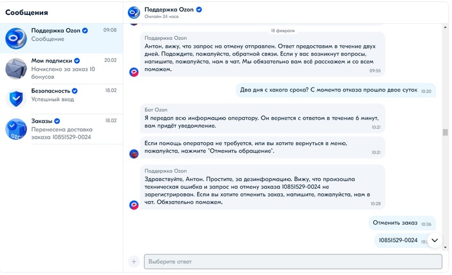Click the scroll-to-bottom chevron button
This screenshot has width=452, height=275.
pyautogui.click(x=435, y=240)
